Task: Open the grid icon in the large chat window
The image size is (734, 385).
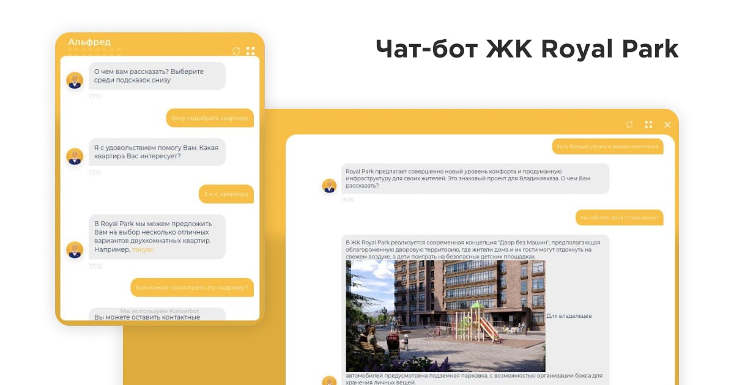Action: tap(648, 125)
